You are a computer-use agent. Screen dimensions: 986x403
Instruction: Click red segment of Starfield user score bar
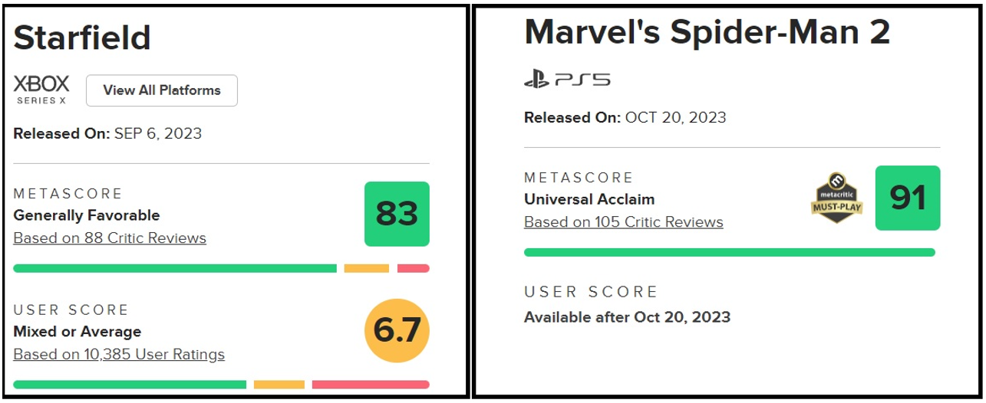pos(371,385)
